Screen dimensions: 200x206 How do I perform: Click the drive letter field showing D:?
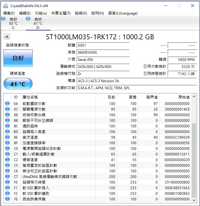pos(103,74)
